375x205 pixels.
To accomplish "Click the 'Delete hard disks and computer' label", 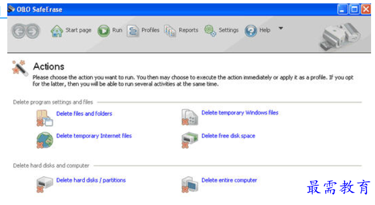I will (x=51, y=166).
